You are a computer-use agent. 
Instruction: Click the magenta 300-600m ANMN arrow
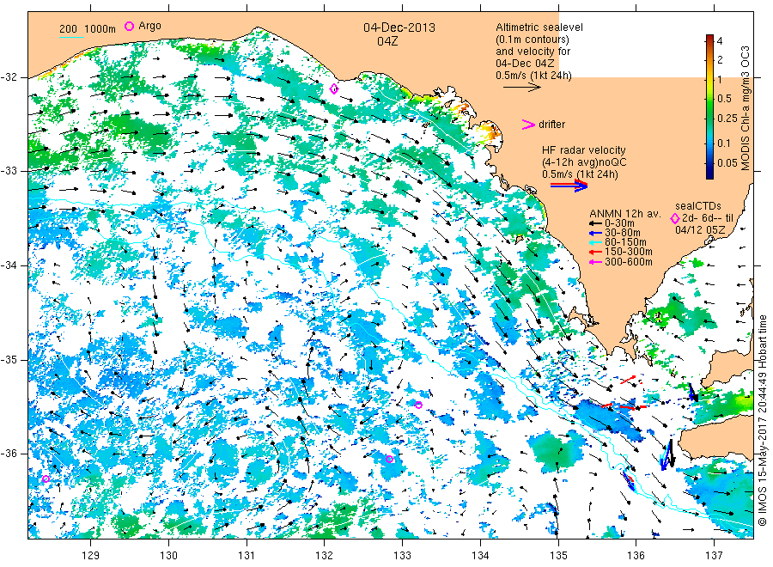click(595, 262)
